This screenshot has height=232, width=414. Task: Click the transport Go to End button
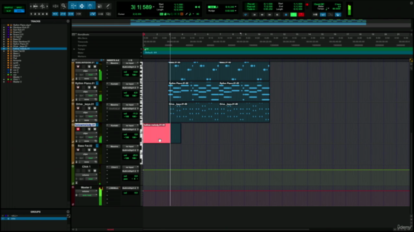tap(277, 15)
